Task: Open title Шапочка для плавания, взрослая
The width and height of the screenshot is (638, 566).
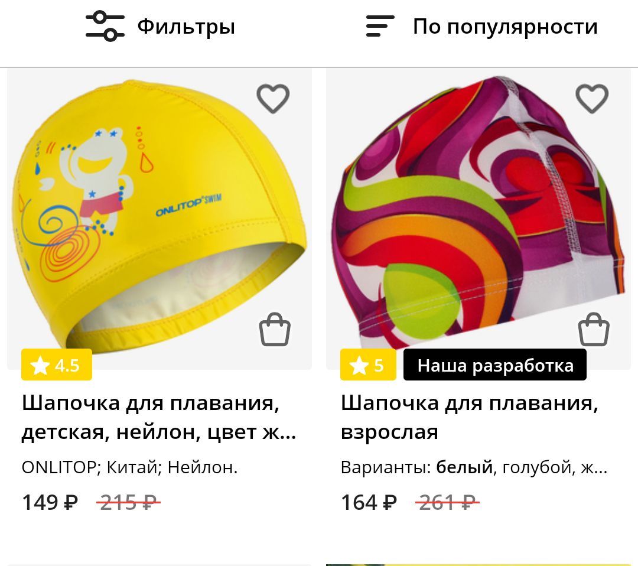Action: coord(470,418)
